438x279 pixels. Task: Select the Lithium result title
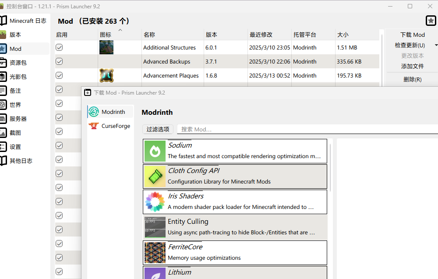pyautogui.click(x=180, y=272)
